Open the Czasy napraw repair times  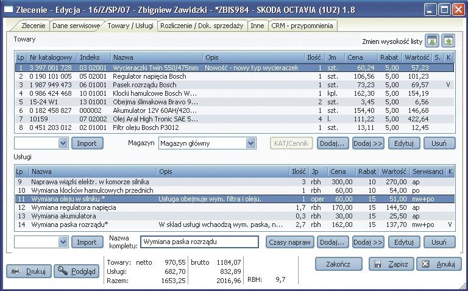290,242
